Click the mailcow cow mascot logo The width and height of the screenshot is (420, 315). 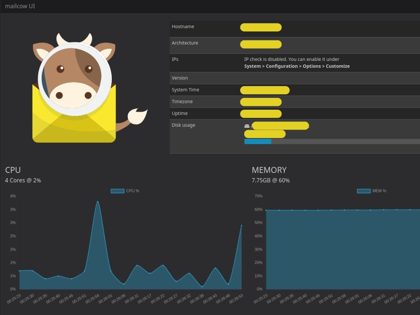[x=90, y=88]
